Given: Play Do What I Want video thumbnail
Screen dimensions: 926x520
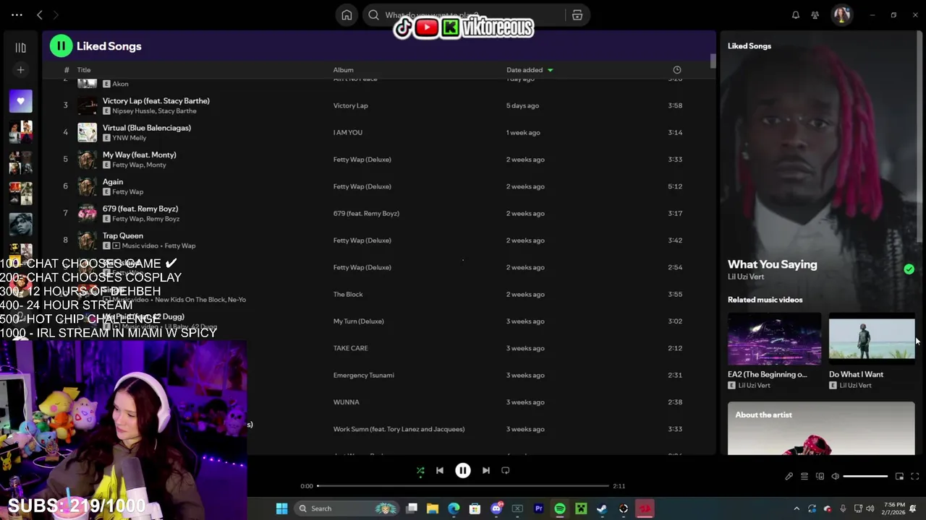Looking at the screenshot, I should [x=872, y=339].
